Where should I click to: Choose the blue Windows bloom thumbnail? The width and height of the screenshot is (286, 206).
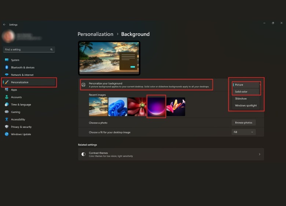pos(118,107)
